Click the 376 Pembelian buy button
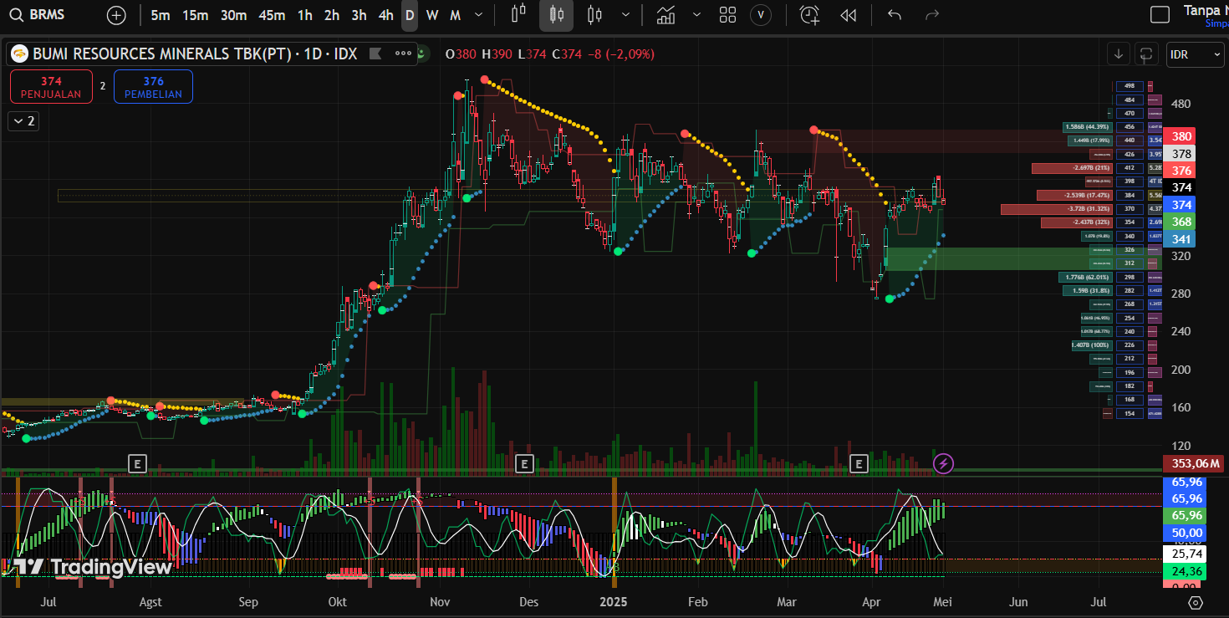The height and width of the screenshot is (618, 1229). point(153,86)
